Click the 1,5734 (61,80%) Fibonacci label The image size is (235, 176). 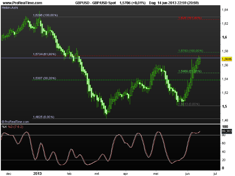[45, 54]
